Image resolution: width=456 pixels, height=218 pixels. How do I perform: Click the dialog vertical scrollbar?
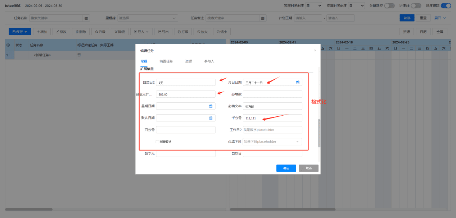319,133
